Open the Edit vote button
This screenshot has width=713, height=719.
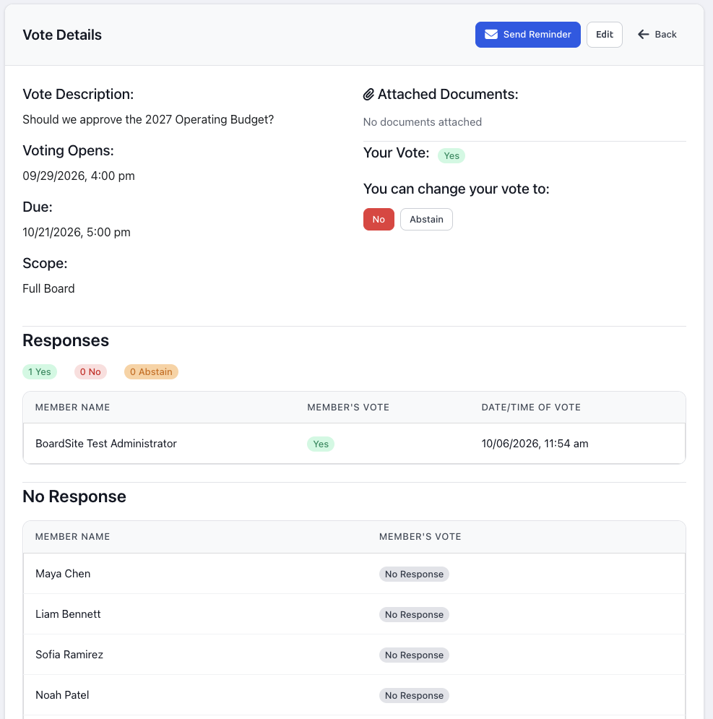[605, 35]
